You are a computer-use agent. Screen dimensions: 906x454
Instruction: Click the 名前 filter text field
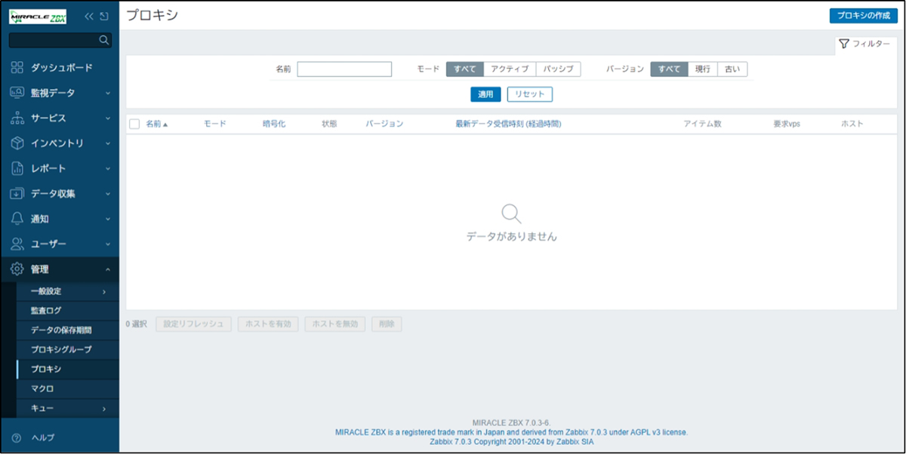click(344, 69)
